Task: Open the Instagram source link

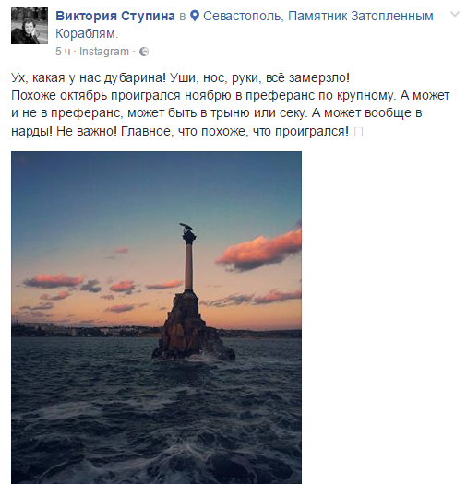Action: (x=104, y=52)
